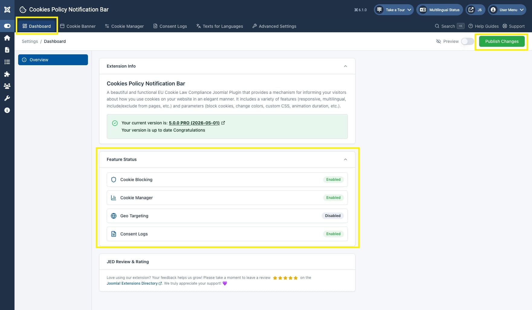Click Cookie Blocking Enabled badge
532x310 pixels.
point(333,180)
